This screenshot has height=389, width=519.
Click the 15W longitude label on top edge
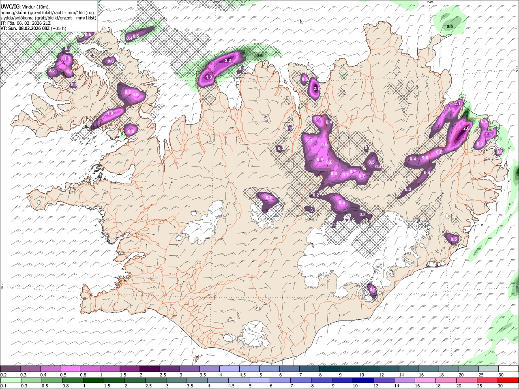pos(429,2)
